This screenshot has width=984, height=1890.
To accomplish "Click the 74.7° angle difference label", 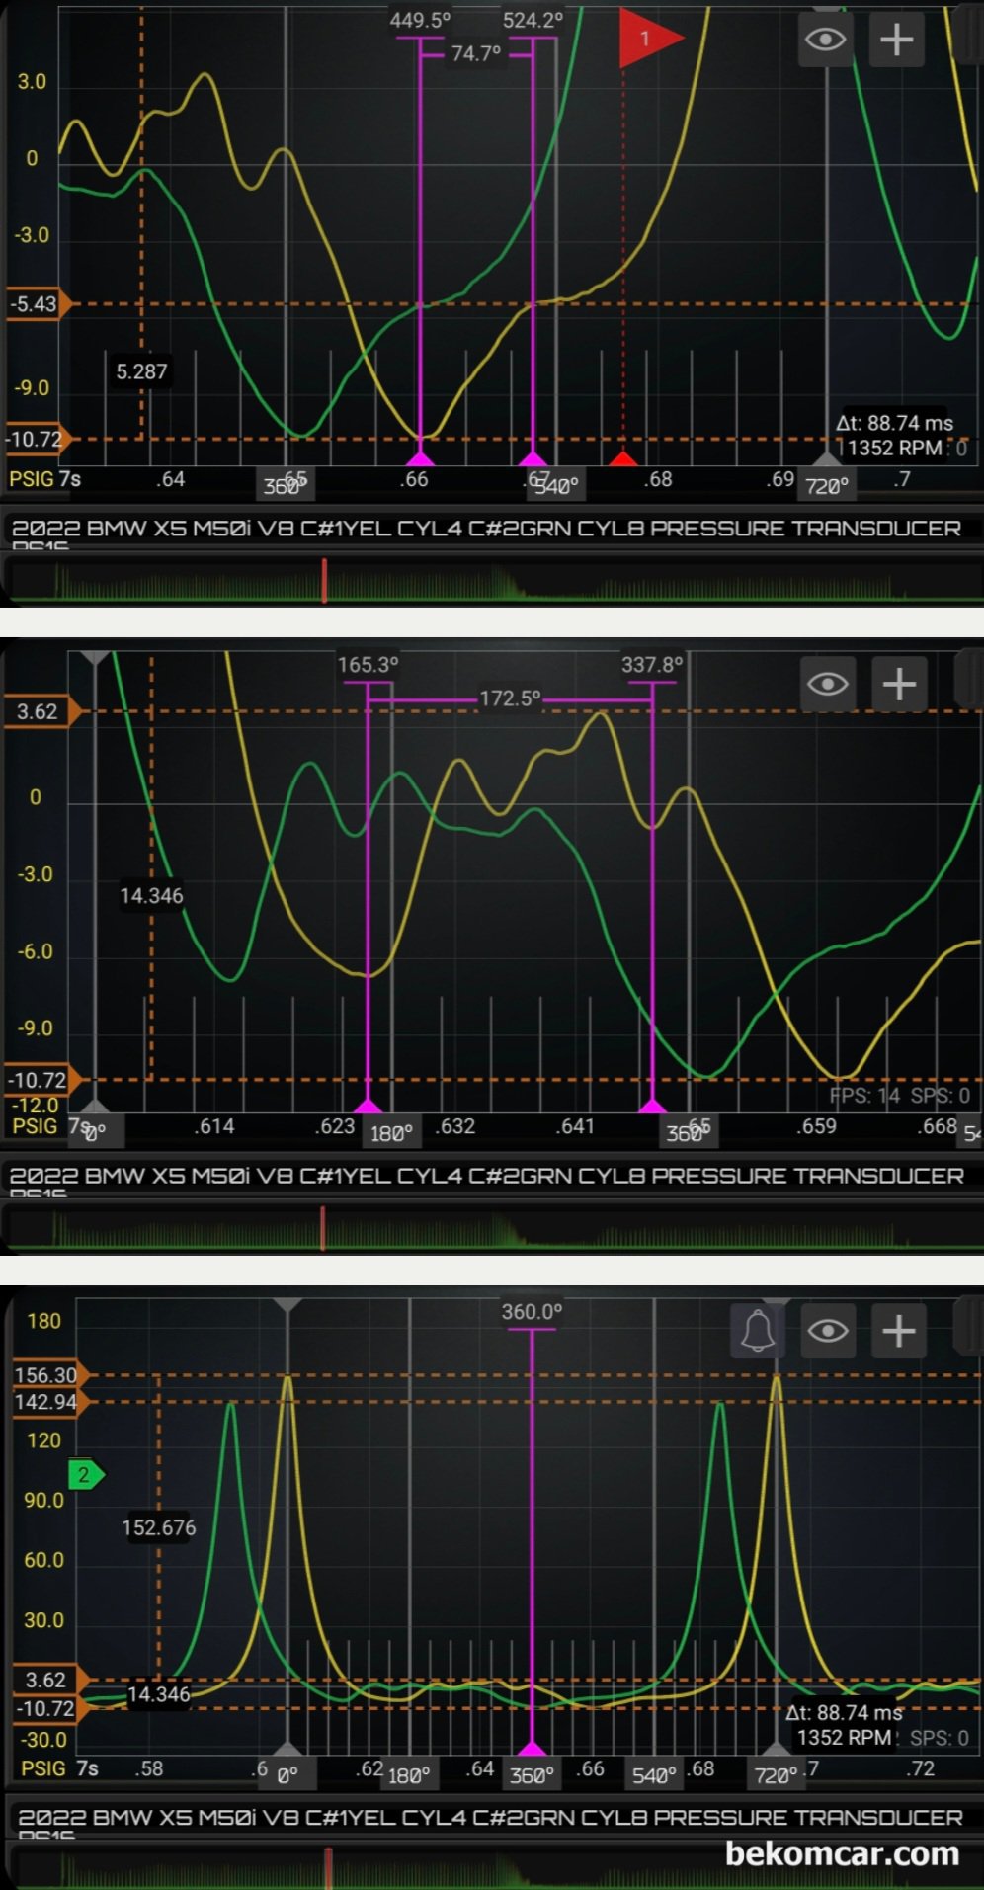I will click(x=476, y=53).
